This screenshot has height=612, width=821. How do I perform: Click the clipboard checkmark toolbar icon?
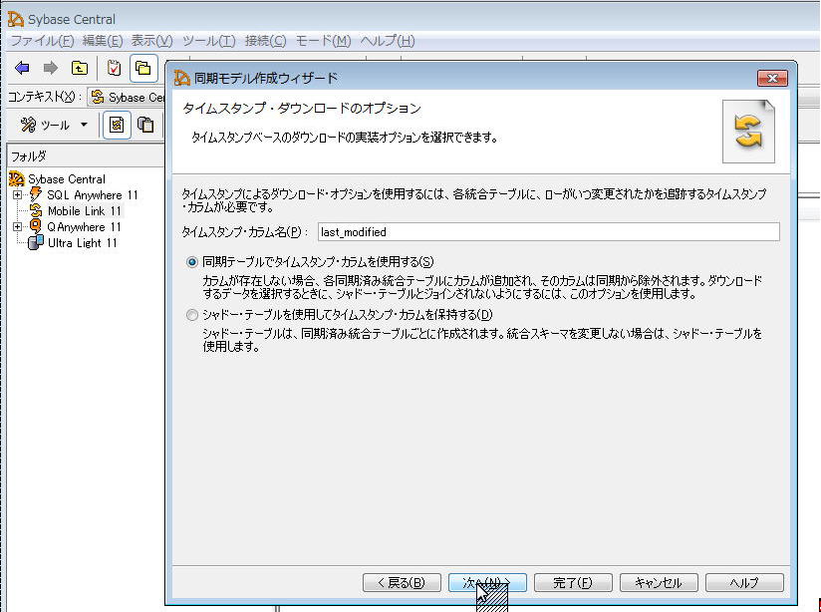(x=115, y=68)
